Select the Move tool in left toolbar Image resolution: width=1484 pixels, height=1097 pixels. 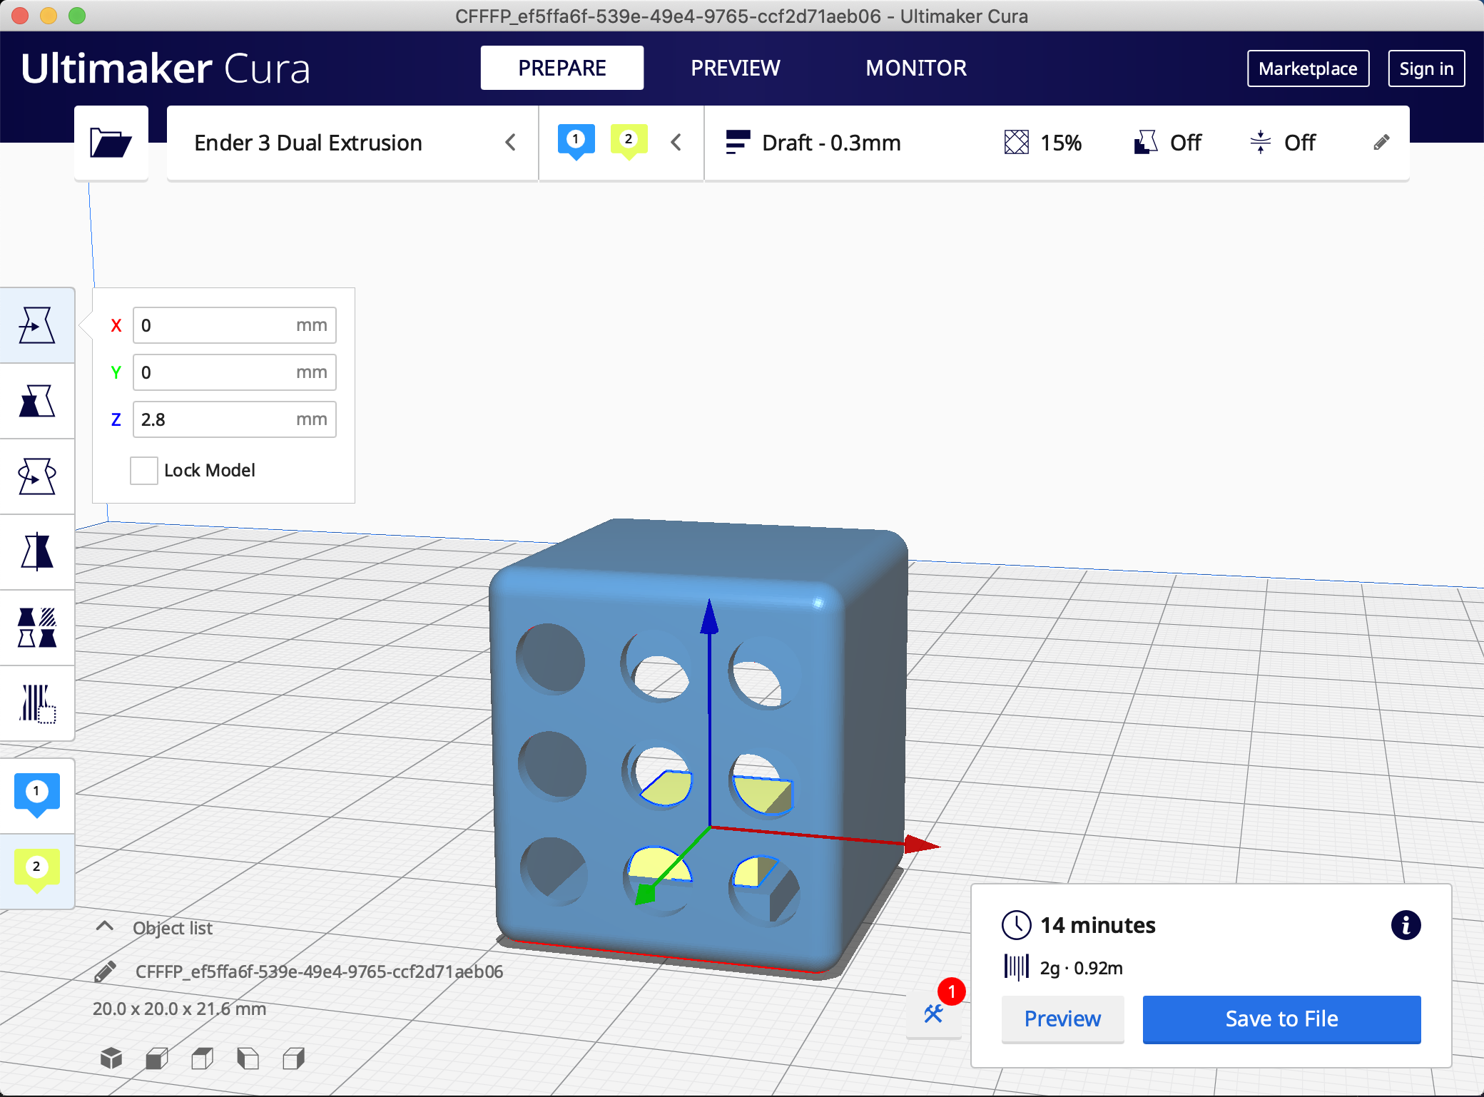37,326
